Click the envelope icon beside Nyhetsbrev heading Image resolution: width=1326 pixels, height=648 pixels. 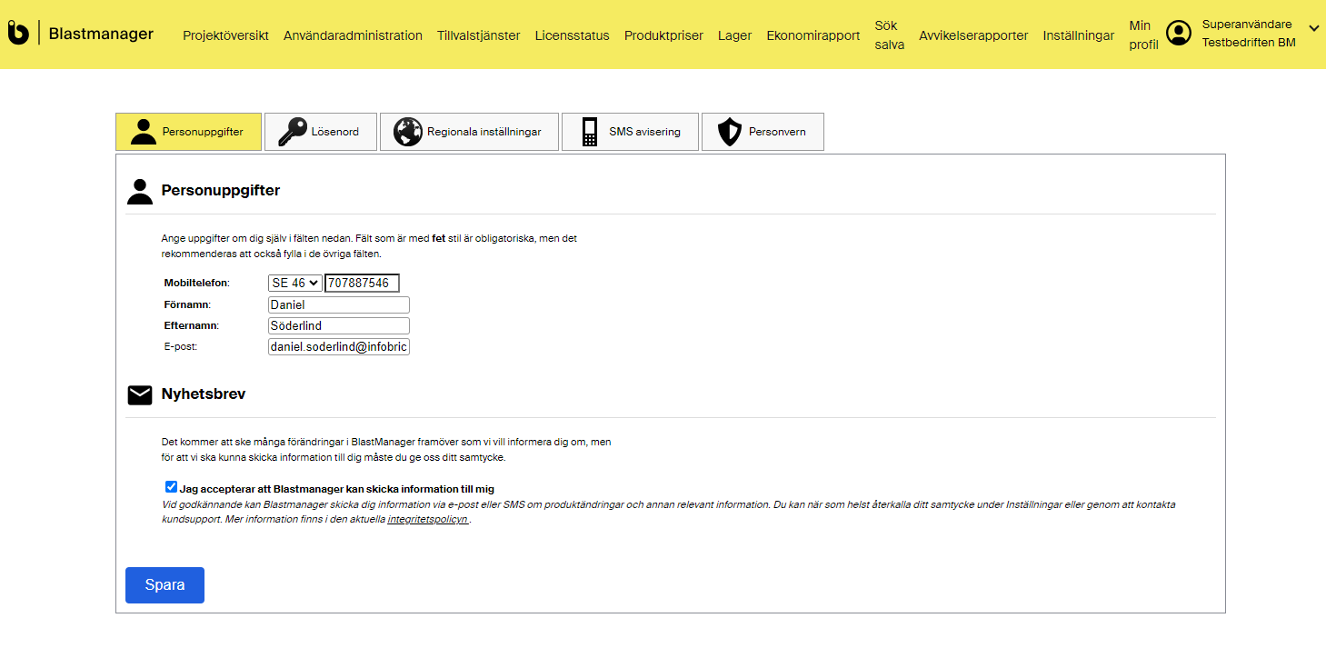(140, 394)
